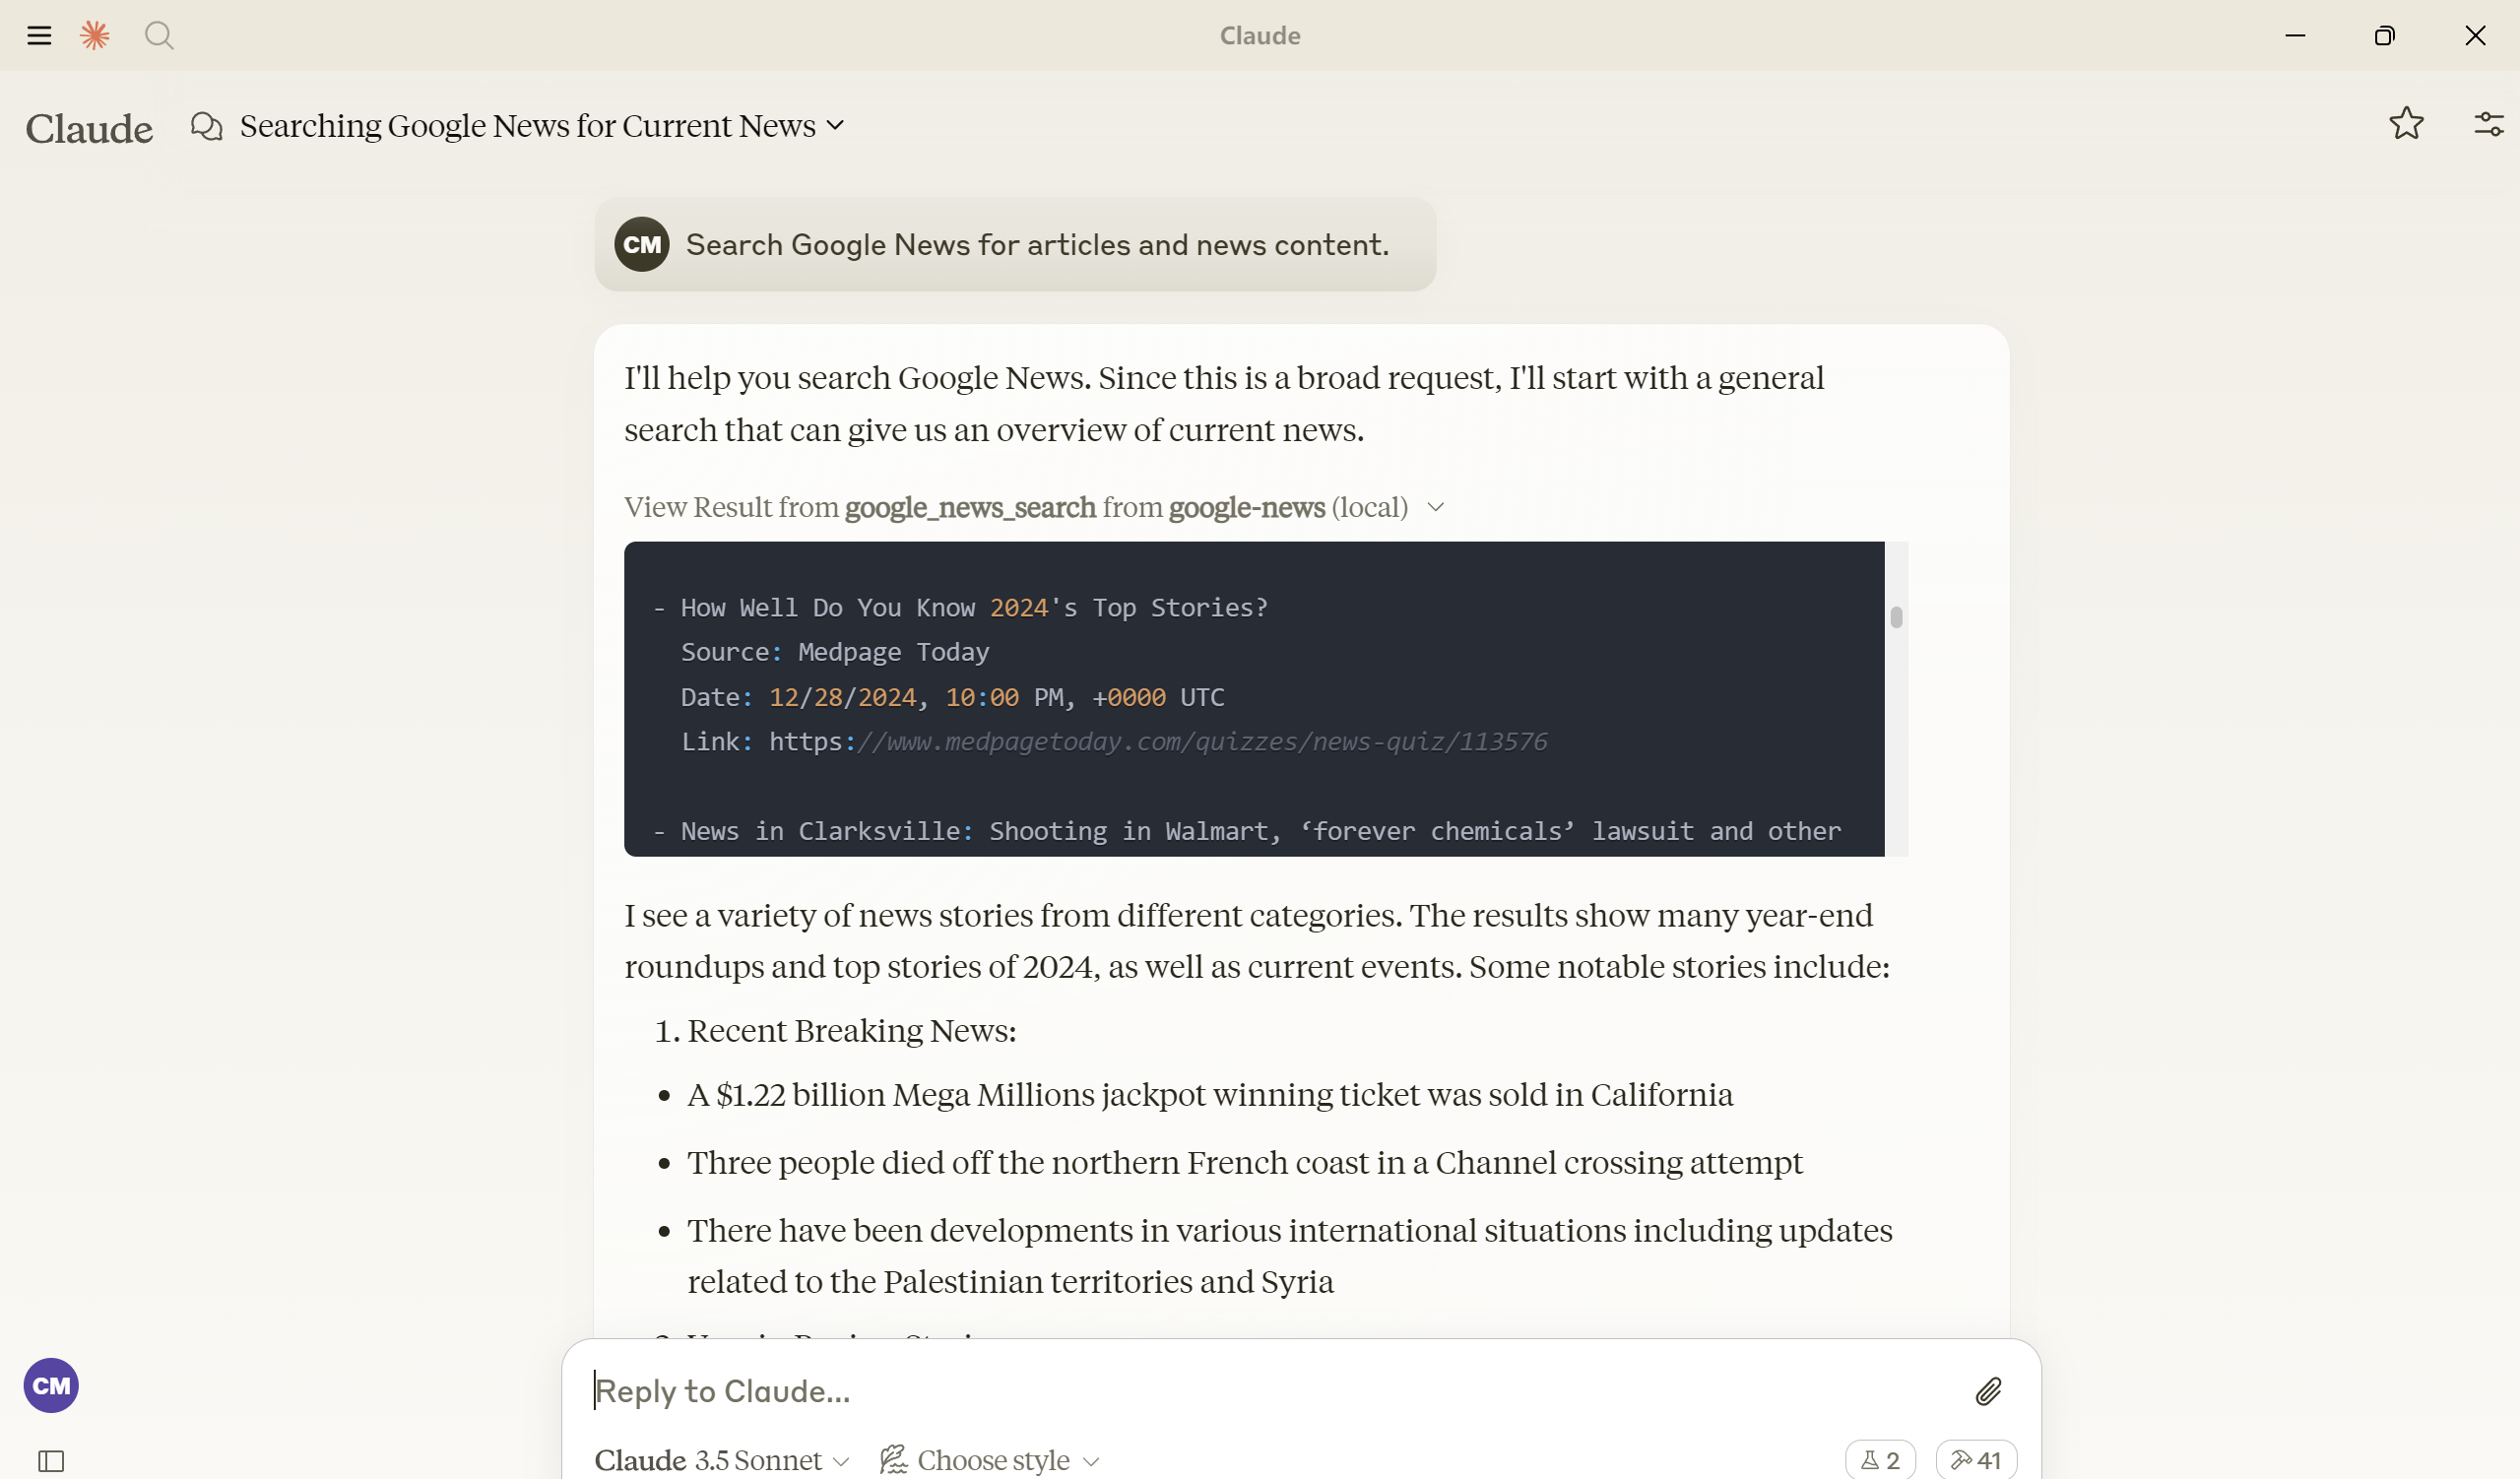
Task: Click the paperclip attach file icon
Action: click(x=1988, y=1391)
